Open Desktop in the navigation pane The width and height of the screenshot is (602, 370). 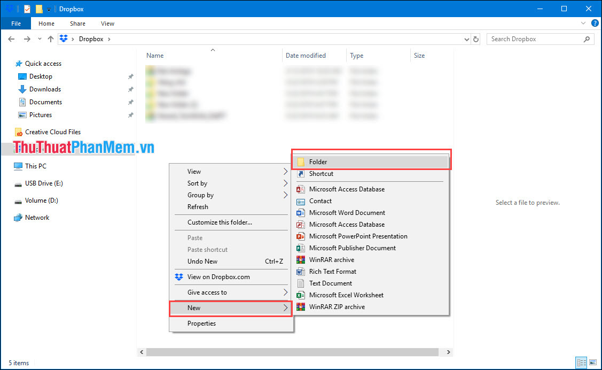41,76
